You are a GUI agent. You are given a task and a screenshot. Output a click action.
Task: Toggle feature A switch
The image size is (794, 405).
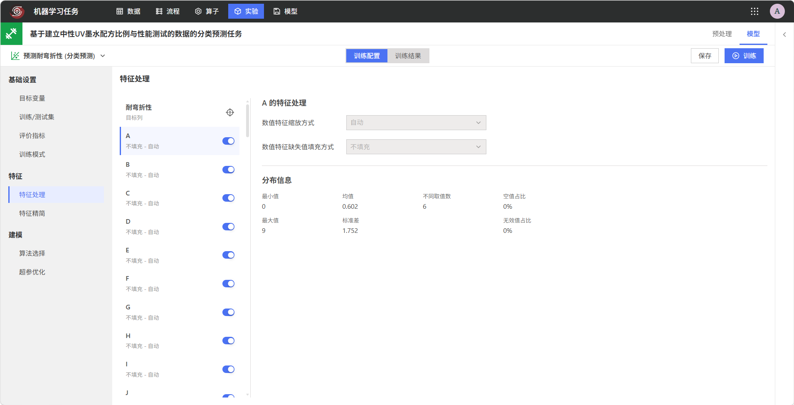click(x=228, y=141)
